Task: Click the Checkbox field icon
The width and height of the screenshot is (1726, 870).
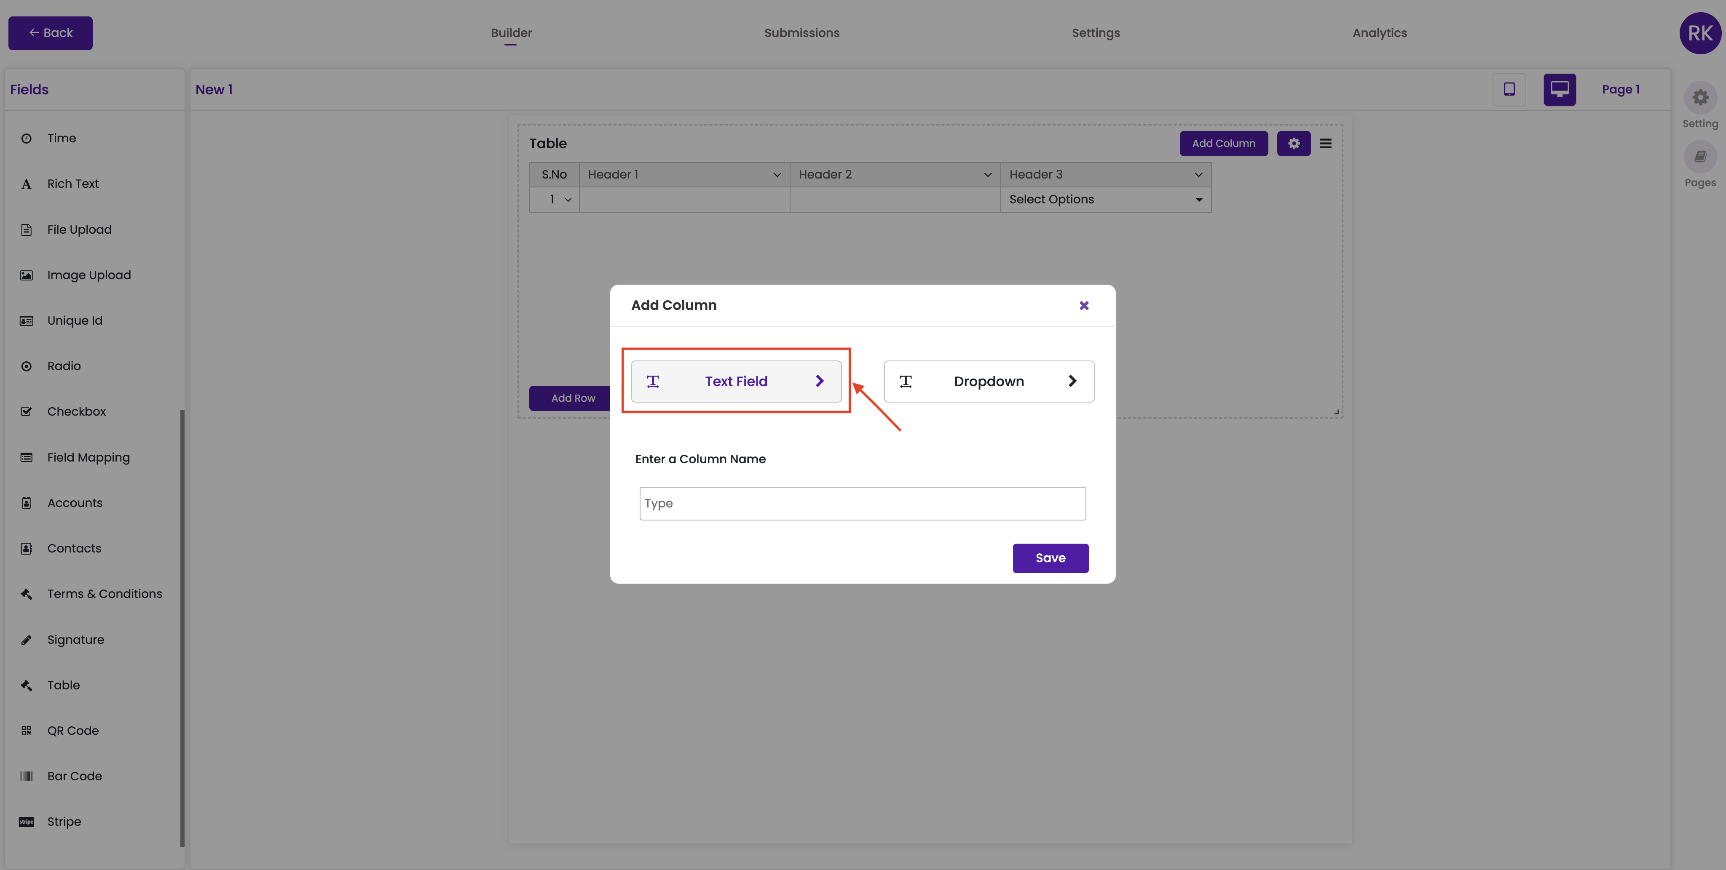Action: coord(26,412)
